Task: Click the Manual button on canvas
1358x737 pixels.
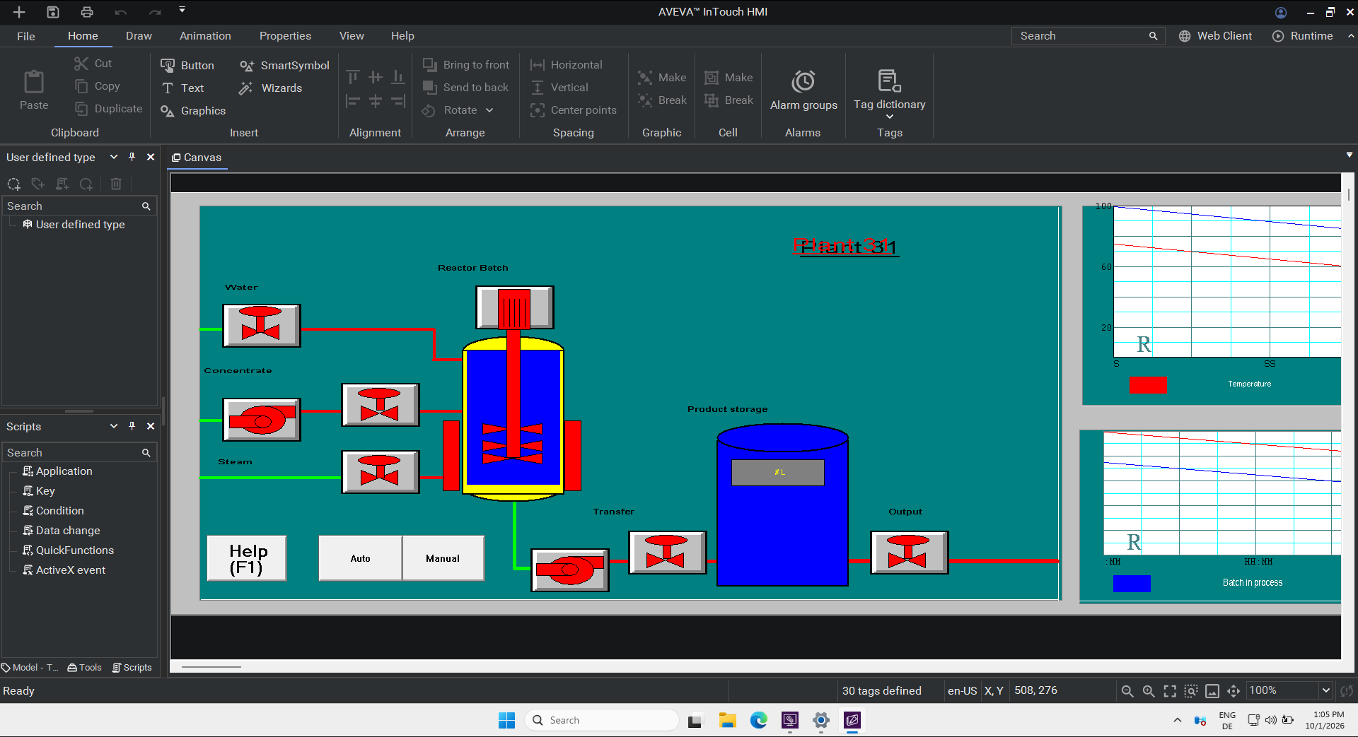Action: [443, 558]
